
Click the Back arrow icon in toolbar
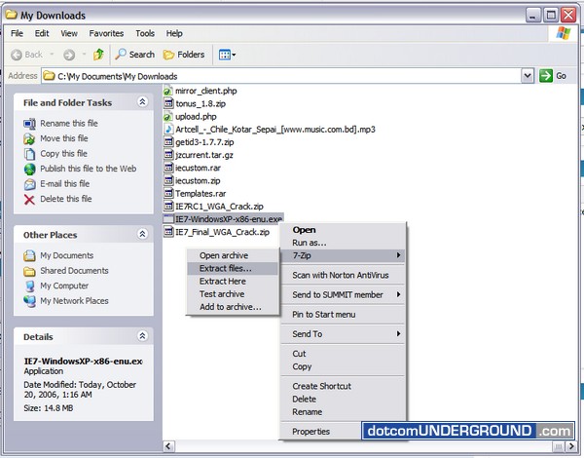click(17, 55)
